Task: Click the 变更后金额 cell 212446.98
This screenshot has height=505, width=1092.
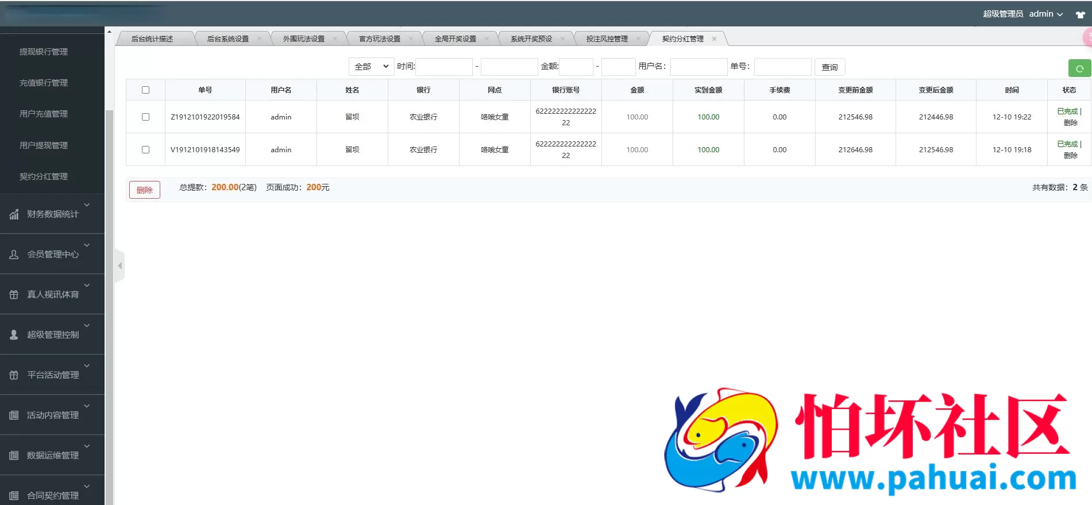Action: tap(936, 117)
